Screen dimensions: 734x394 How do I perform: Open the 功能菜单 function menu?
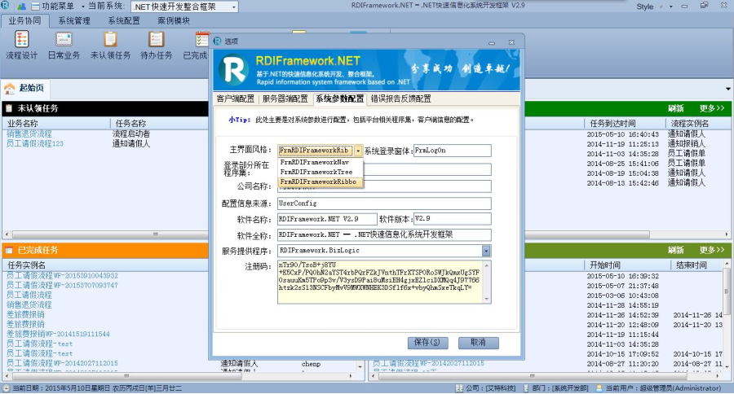pos(58,7)
